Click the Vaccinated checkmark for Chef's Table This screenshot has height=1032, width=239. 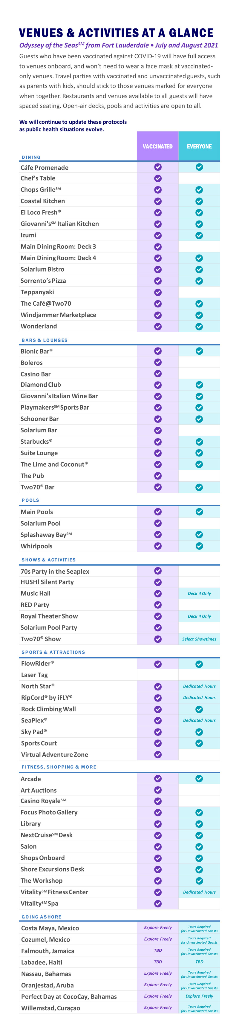[158, 178]
